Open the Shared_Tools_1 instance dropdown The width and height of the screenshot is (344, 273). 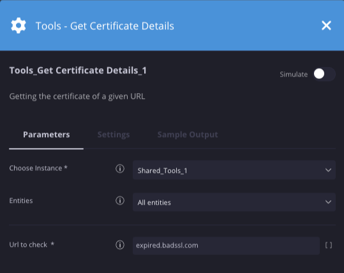pos(234,170)
